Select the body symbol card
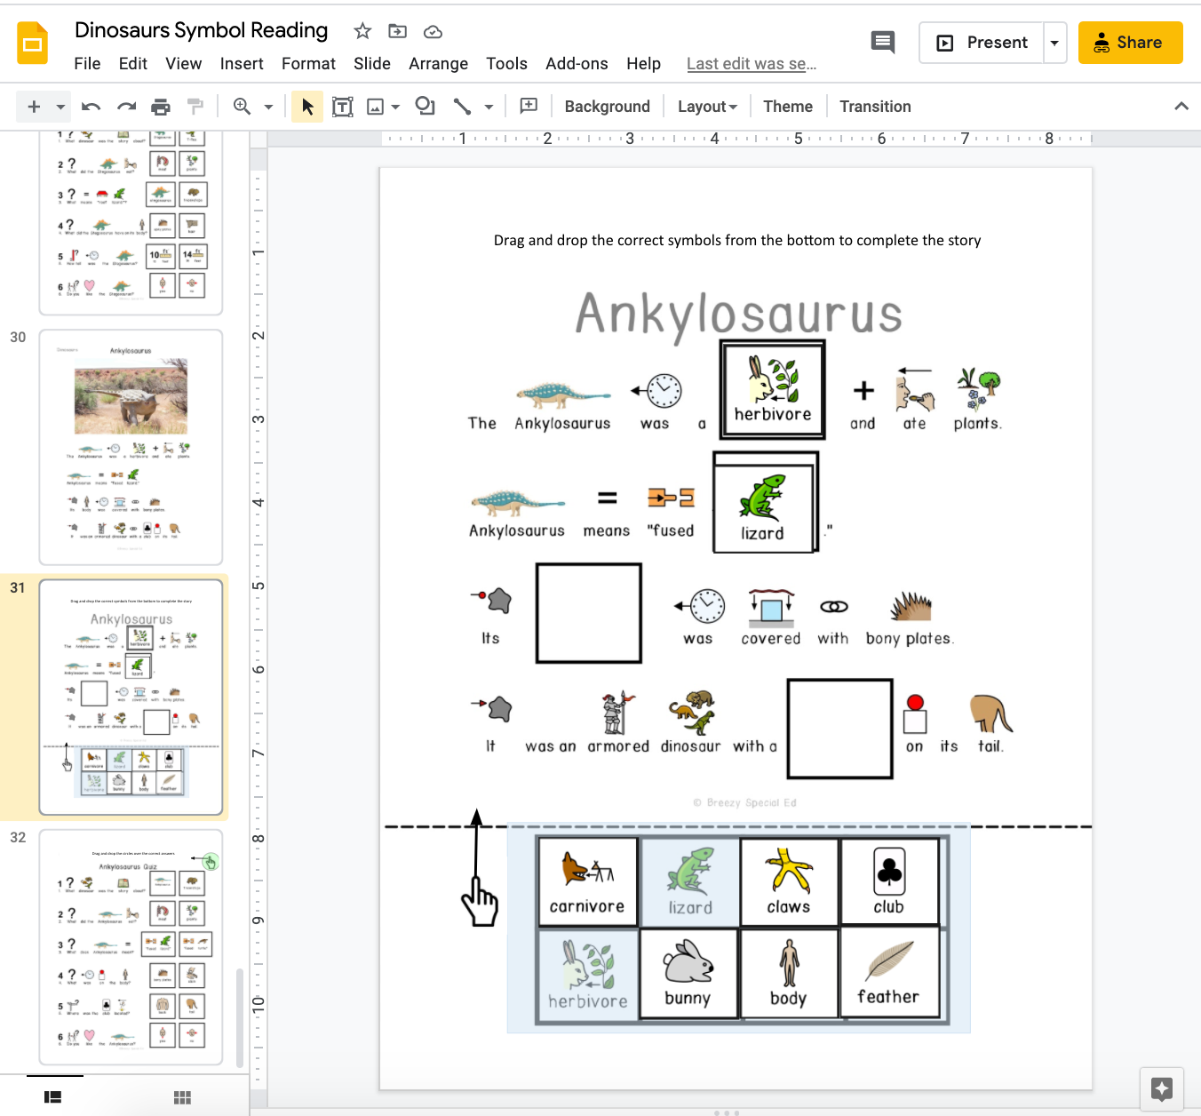This screenshot has width=1201, height=1116. coord(789,972)
